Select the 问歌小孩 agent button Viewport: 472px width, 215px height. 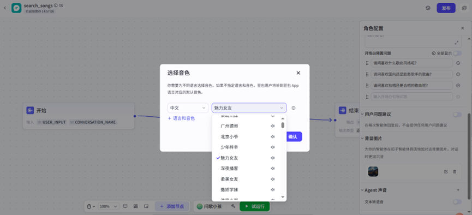pyautogui.click(x=209, y=206)
